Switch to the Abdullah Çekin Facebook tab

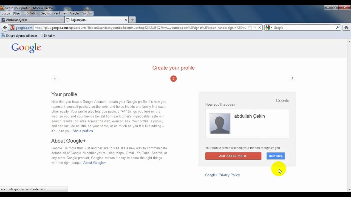coord(32,20)
